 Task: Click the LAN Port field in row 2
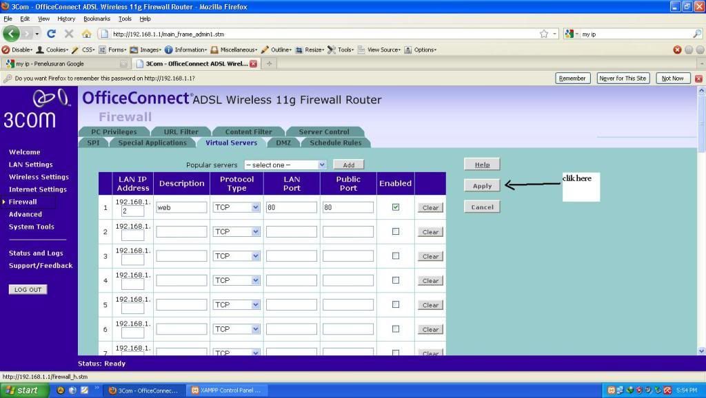[291, 231]
